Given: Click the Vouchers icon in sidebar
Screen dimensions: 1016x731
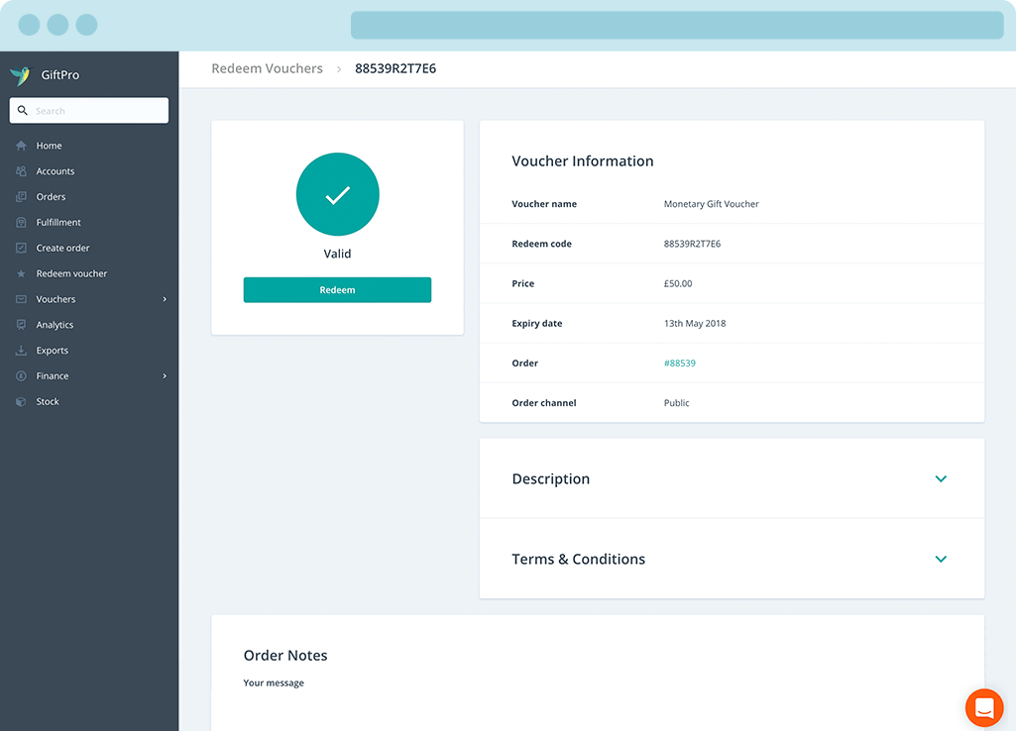Looking at the screenshot, I should [22, 299].
